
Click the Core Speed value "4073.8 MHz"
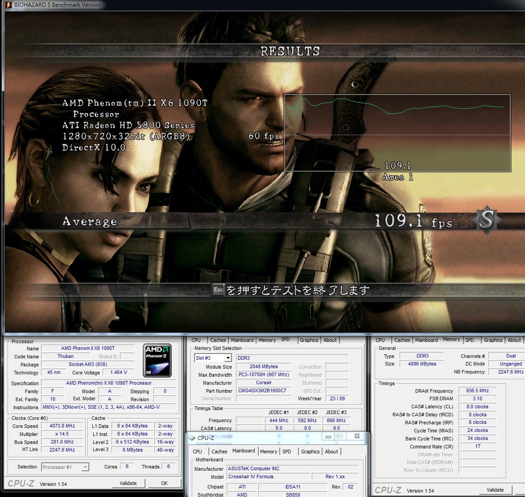coord(62,426)
